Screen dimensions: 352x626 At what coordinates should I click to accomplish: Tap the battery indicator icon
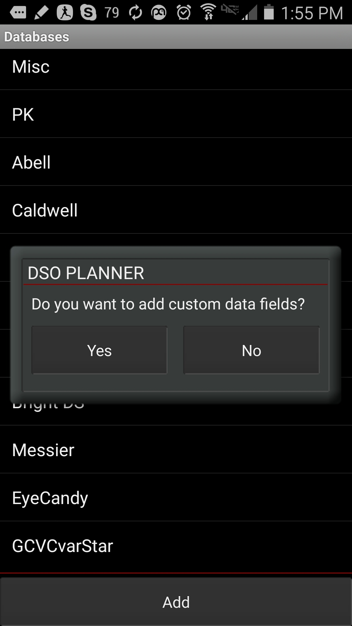tap(269, 12)
